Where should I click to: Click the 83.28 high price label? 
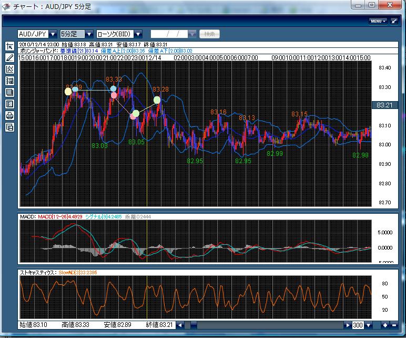[x=160, y=90]
